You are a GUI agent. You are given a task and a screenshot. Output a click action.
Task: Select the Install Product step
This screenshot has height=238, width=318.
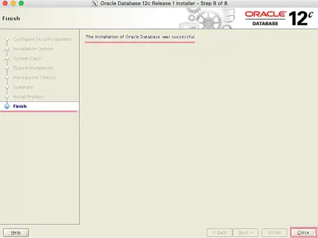coord(28,96)
